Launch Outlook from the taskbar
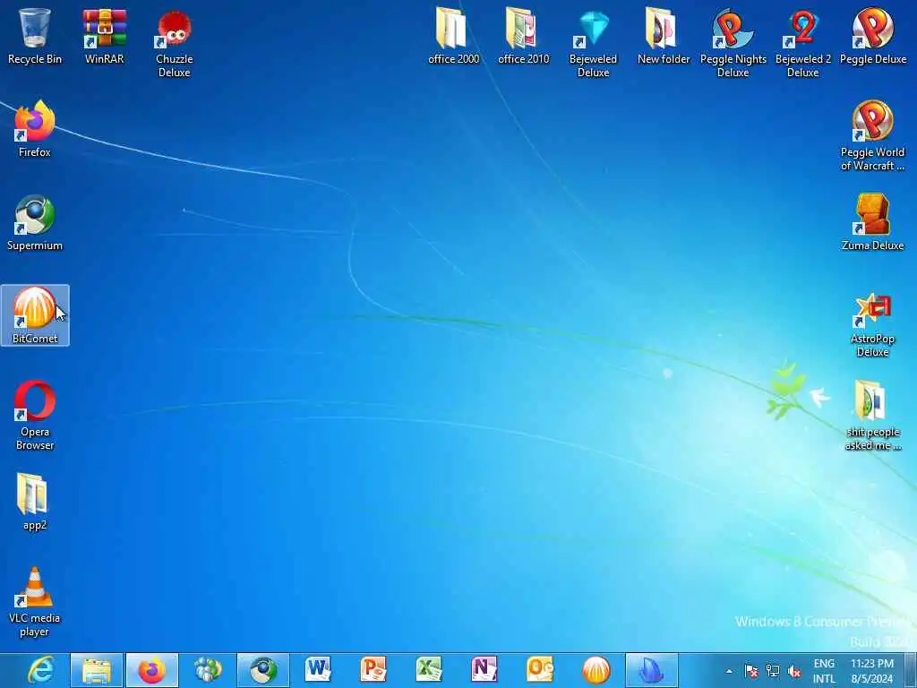Image resolution: width=917 pixels, height=688 pixels. point(539,670)
